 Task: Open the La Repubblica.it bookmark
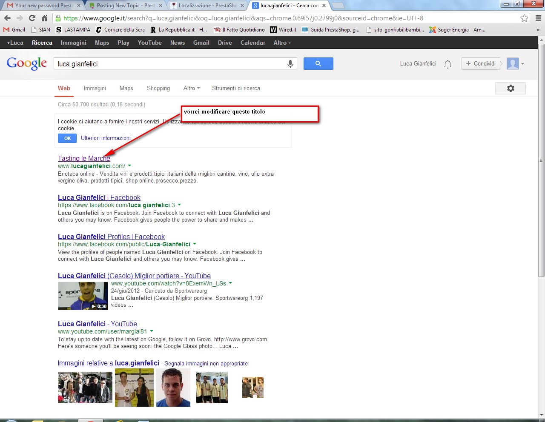(179, 30)
